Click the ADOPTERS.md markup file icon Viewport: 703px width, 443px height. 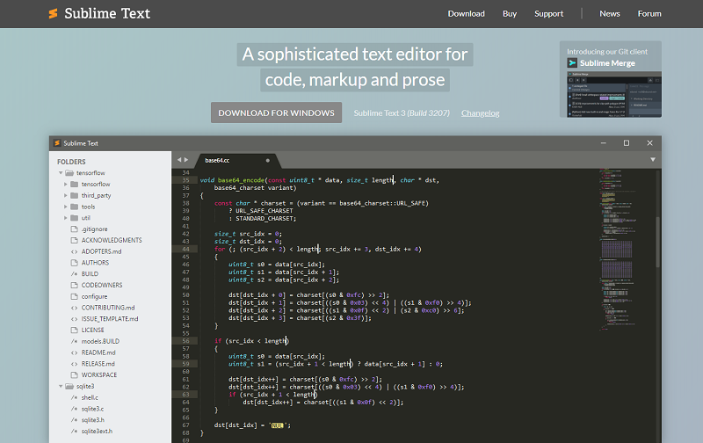click(75, 251)
